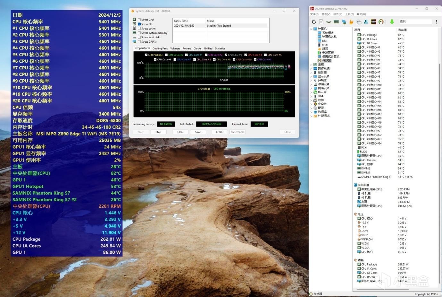Image resolution: width=442 pixels, height=297 pixels.
Task: Click the memory module icon in toolbar
Action: [336, 22]
